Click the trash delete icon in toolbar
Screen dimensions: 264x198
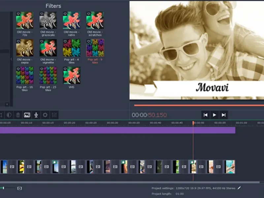(x=18, y=115)
